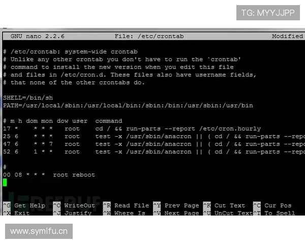
Task: Click "/etc/cron.hourly" path in the first entry
Action: tap(230, 129)
